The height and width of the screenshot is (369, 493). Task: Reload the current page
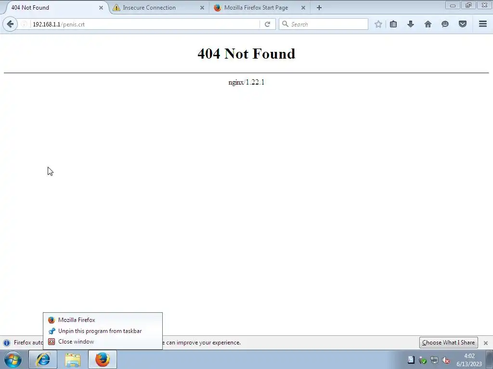(267, 24)
